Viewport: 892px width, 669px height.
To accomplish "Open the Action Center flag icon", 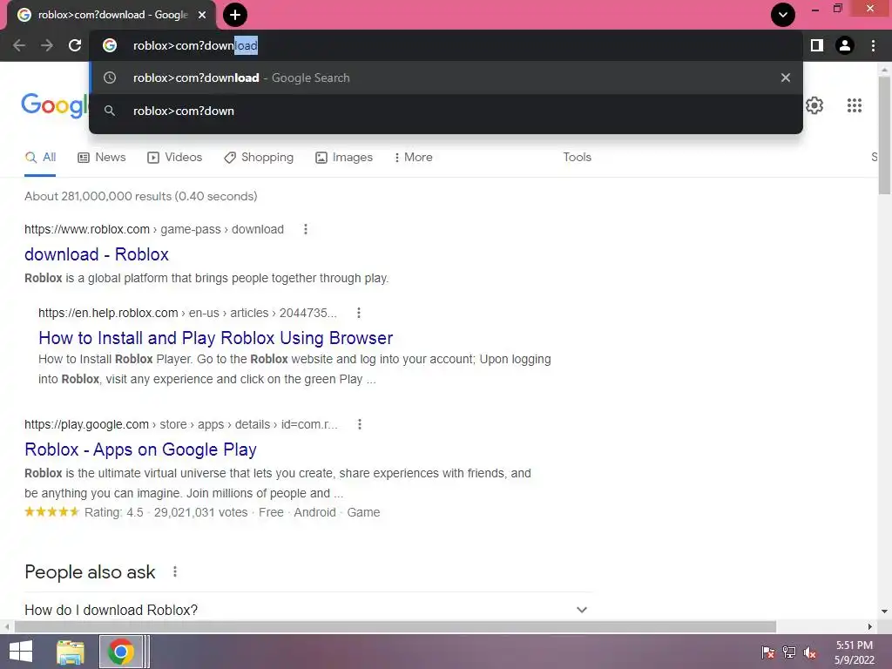I will 767,652.
